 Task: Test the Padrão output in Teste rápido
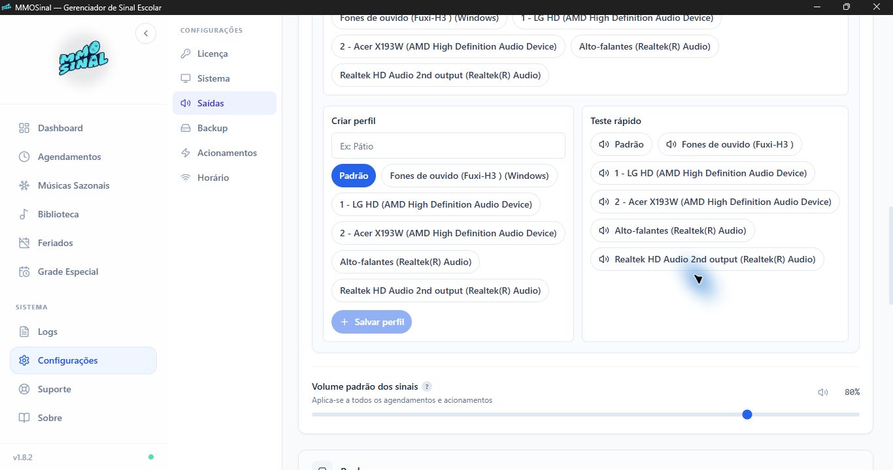(621, 144)
